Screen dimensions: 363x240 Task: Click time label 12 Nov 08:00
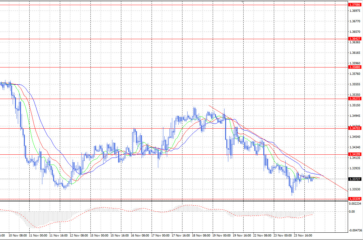[79, 235]
